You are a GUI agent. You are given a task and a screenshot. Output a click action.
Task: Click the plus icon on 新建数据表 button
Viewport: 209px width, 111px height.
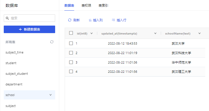[20, 29]
